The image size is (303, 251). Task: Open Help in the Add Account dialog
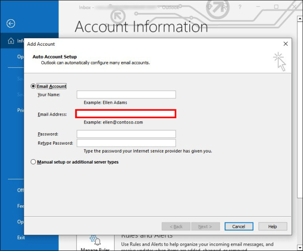click(x=273, y=226)
